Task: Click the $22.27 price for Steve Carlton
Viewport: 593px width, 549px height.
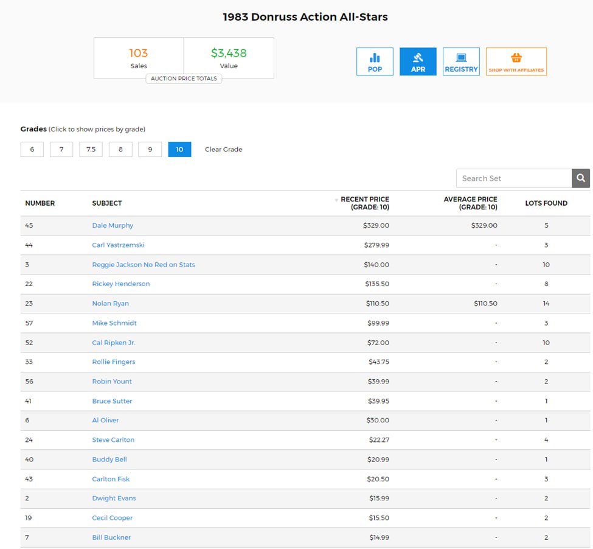Action: pos(379,440)
